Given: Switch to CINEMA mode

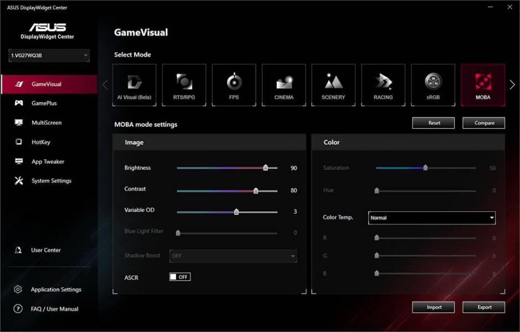Looking at the screenshot, I should click(284, 85).
